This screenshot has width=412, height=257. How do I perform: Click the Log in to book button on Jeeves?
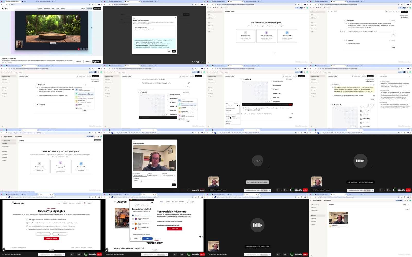pos(175,229)
